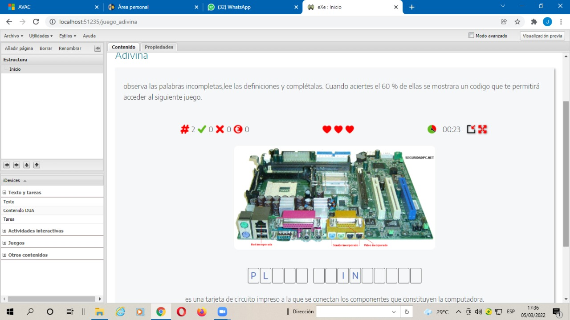Click the red X errors icon

(x=220, y=130)
